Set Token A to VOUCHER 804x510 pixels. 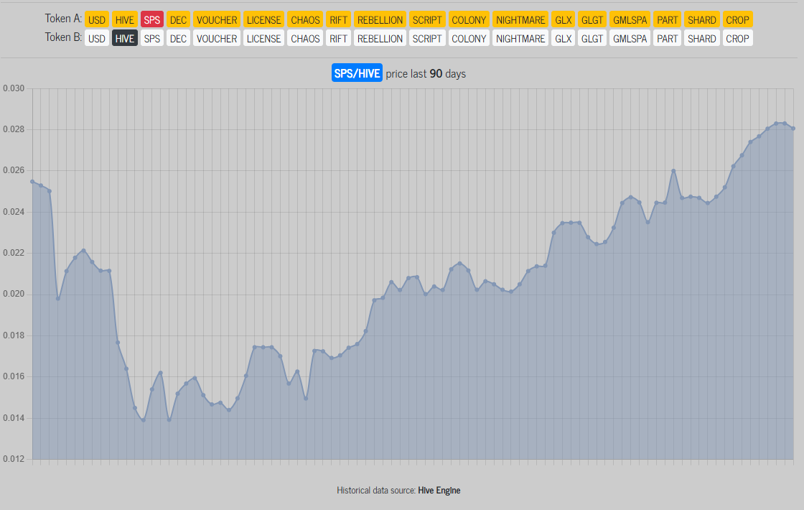click(217, 19)
